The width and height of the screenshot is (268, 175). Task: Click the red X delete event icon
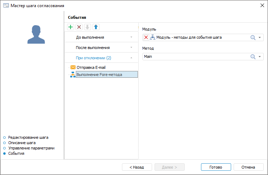click(x=79, y=27)
